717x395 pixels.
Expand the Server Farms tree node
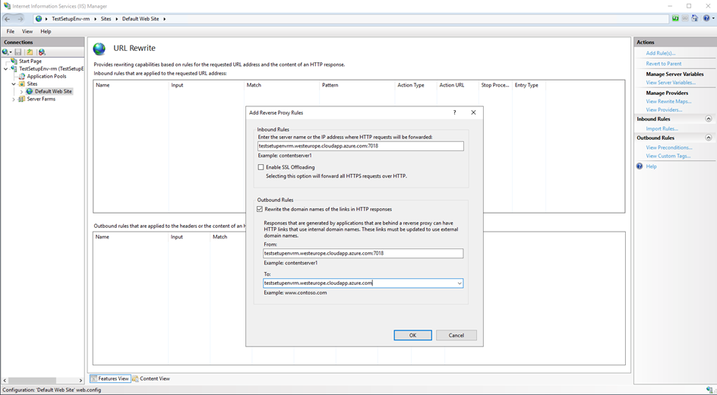tap(14, 99)
